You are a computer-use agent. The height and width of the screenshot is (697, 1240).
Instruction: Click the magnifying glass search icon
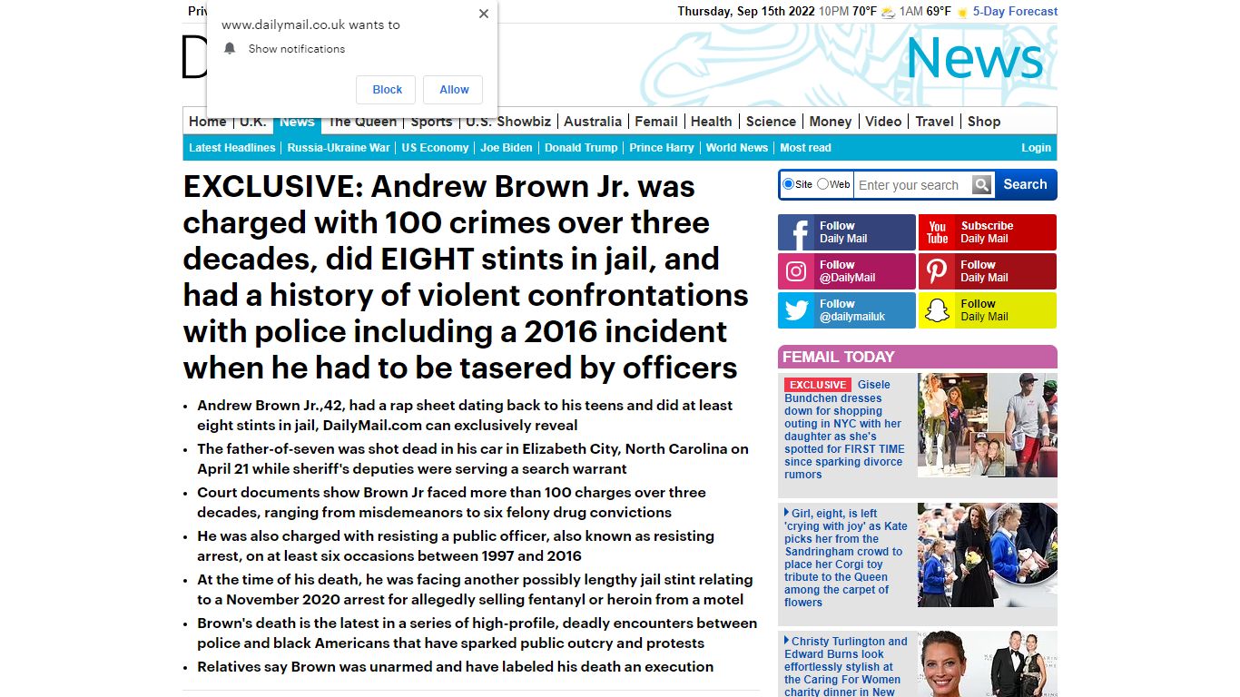click(x=981, y=185)
